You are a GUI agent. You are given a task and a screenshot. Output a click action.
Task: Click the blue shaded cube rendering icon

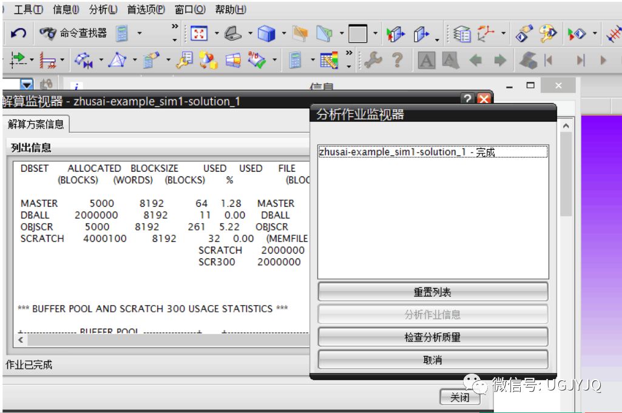[266, 33]
